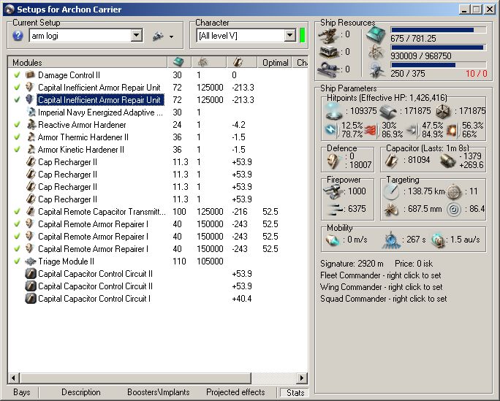The image size is (500, 401).
Task: Toggle the highlighted Capital Inefficient Armor Repair Unit checkmark
Action: point(18,99)
